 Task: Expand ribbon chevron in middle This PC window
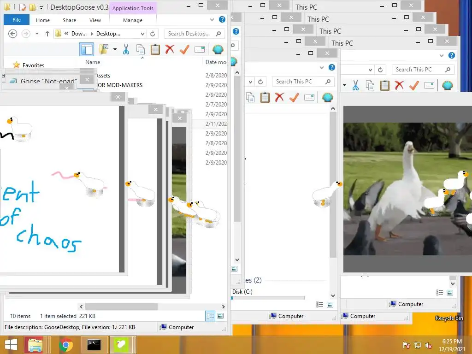[322, 68]
